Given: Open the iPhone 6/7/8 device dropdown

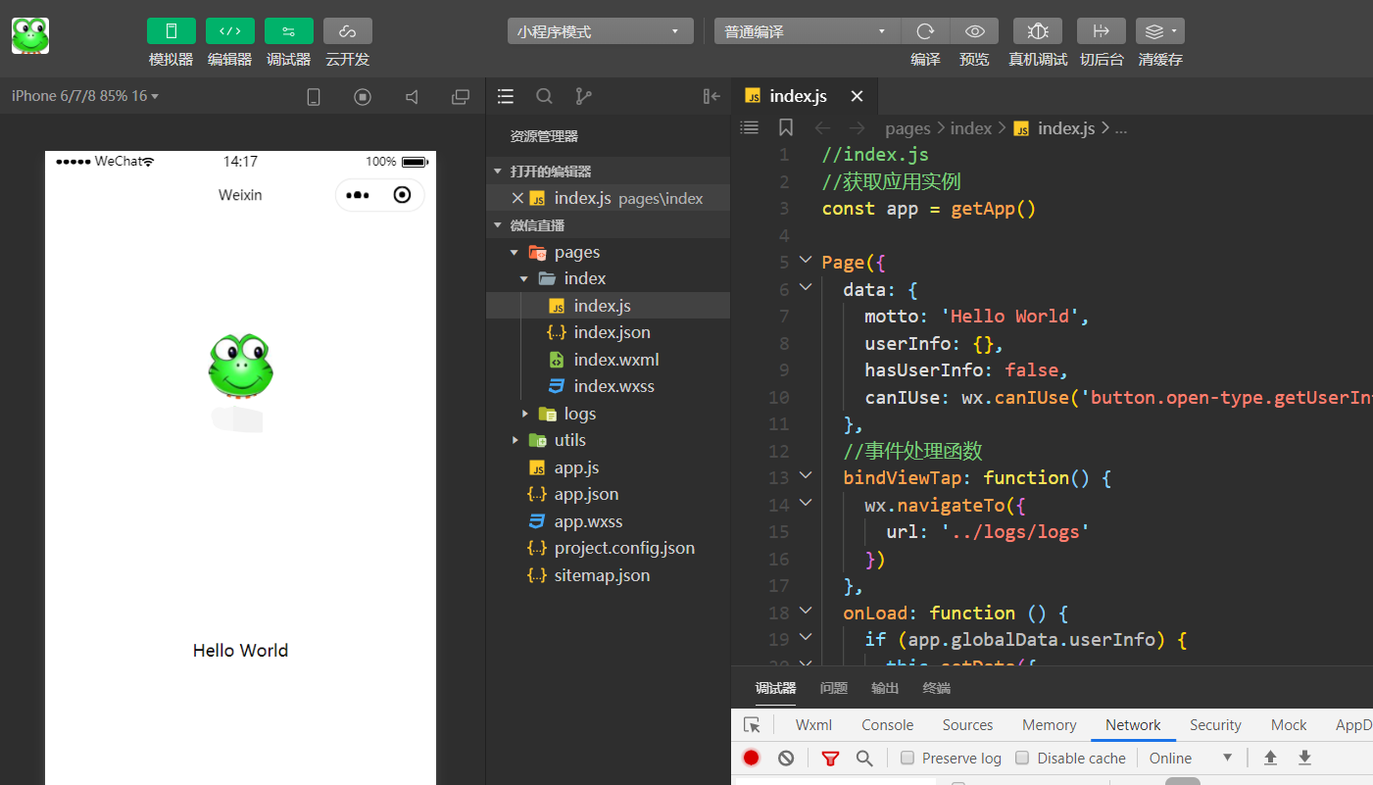Looking at the screenshot, I should pos(85,96).
